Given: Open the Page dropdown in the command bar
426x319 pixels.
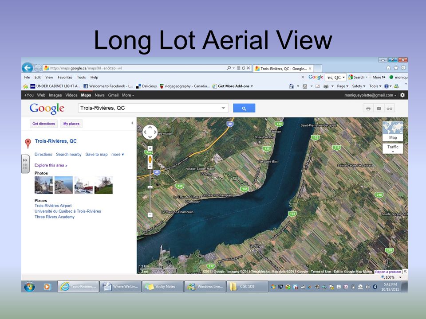Looking at the screenshot, I should pyautogui.click(x=343, y=86).
